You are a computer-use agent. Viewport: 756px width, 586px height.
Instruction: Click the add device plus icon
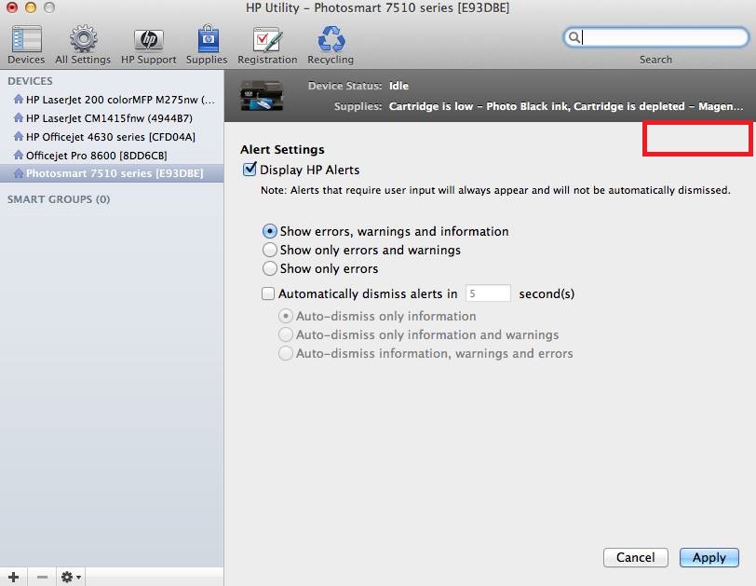(x=12, y=577)
